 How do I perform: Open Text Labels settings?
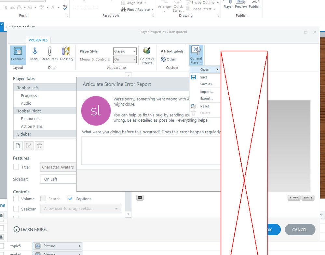point(172,51)
